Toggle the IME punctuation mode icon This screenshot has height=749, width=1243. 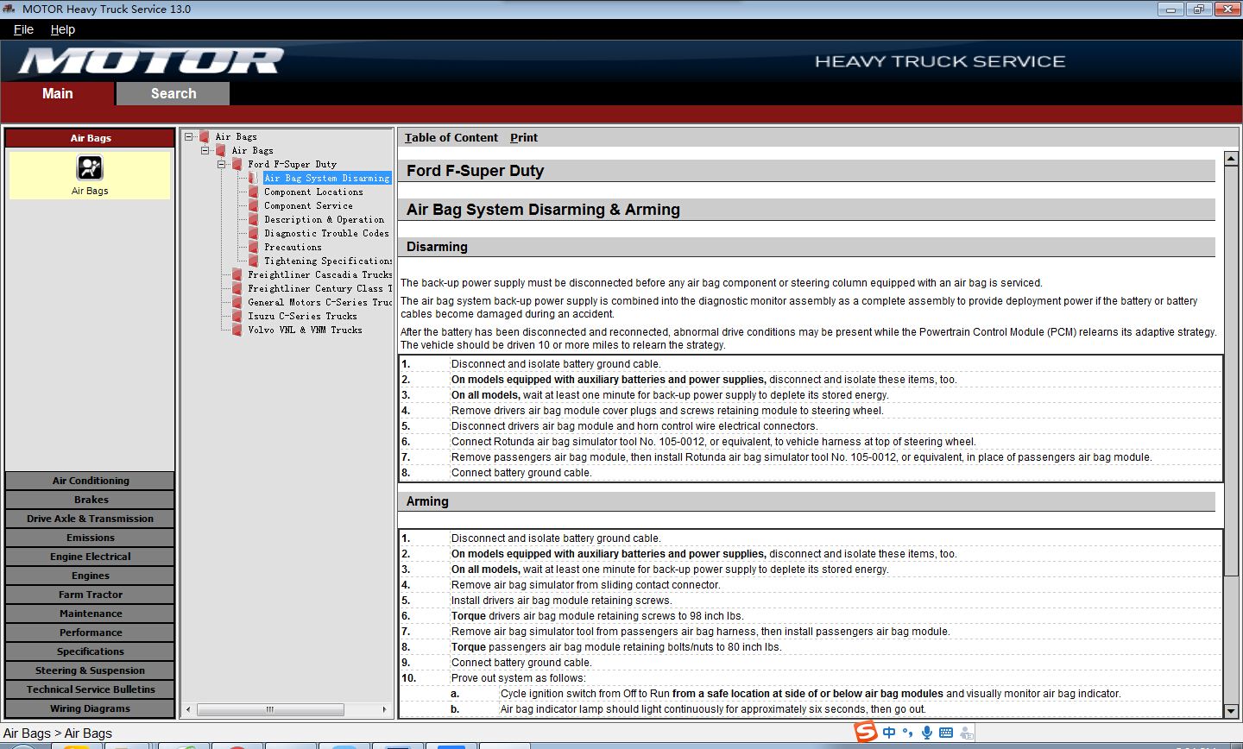907,733
